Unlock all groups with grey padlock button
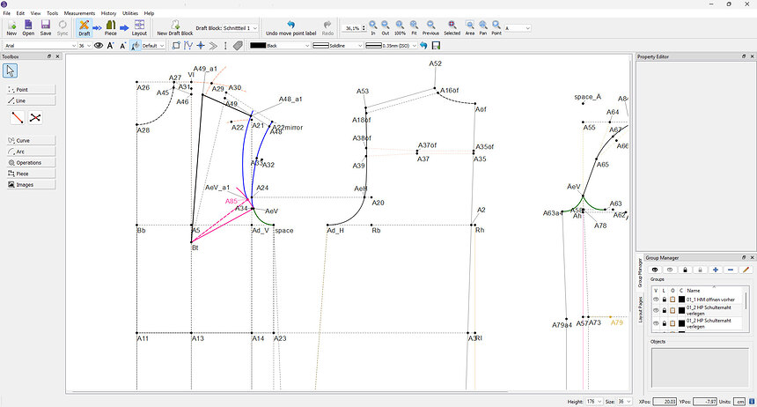This screenshot has height=407, width=757. 700,270
